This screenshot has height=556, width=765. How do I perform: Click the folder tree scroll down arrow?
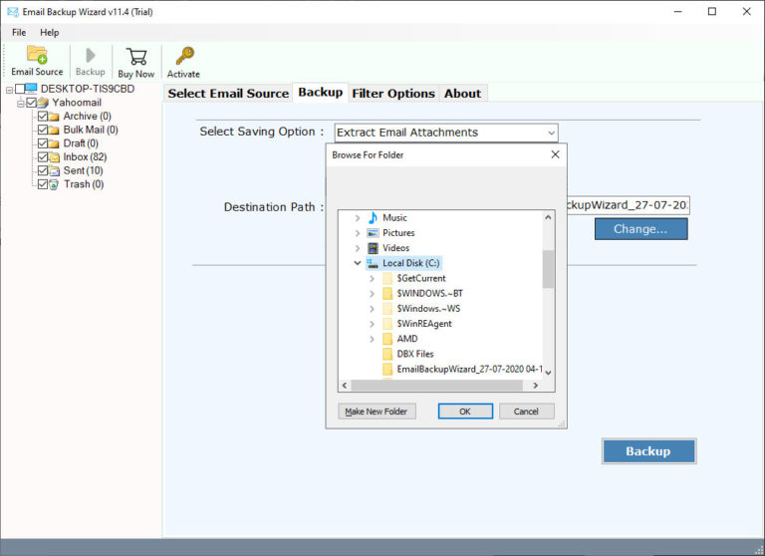coord(548,373)
